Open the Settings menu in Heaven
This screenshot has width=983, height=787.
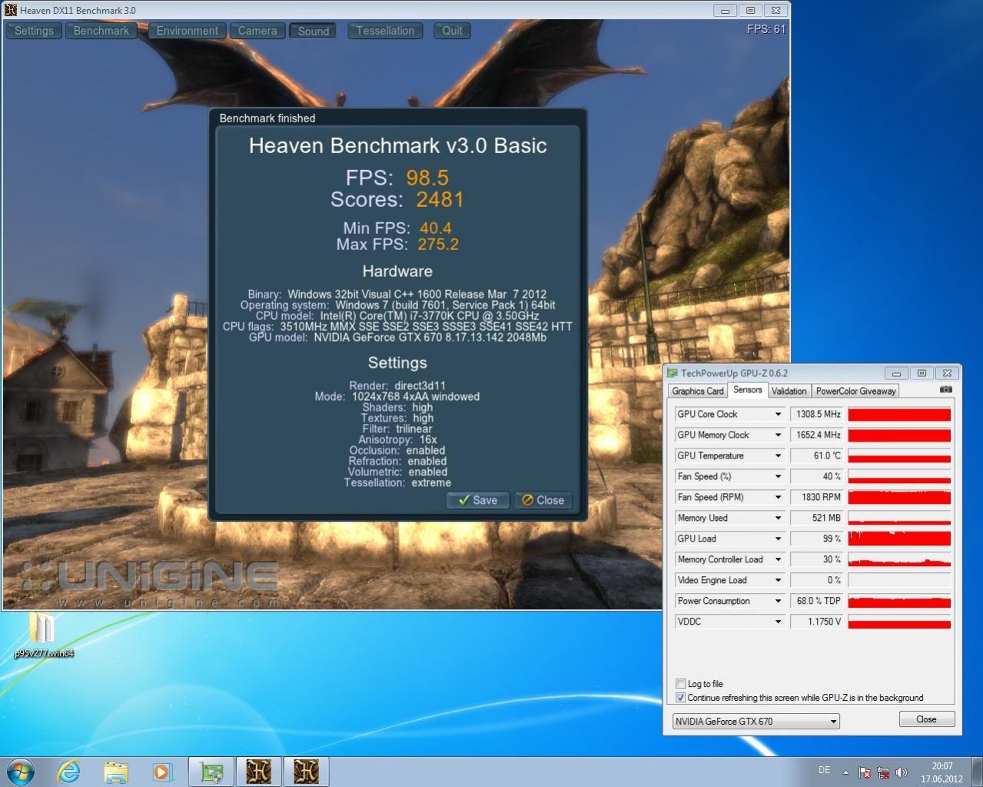click(34, 31)
